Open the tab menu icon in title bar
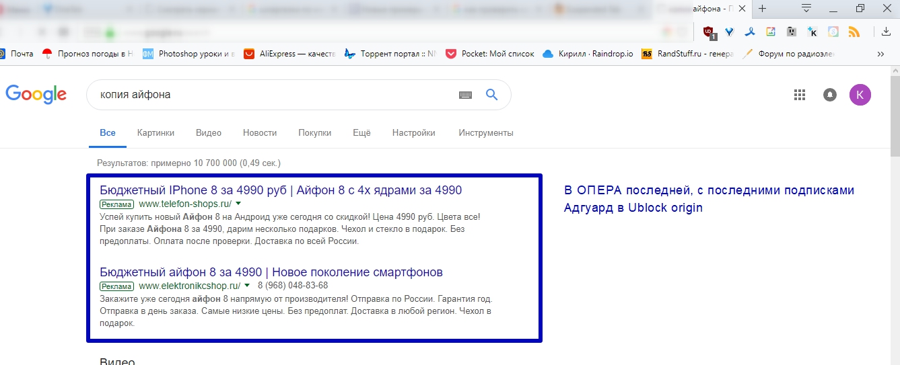 point(806,8)
